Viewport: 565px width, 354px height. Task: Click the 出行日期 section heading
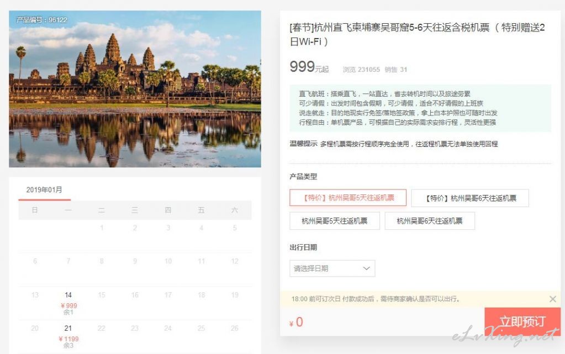(303, 247)
